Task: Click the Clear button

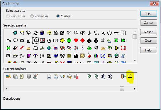Action: click(x=149, y=41)
